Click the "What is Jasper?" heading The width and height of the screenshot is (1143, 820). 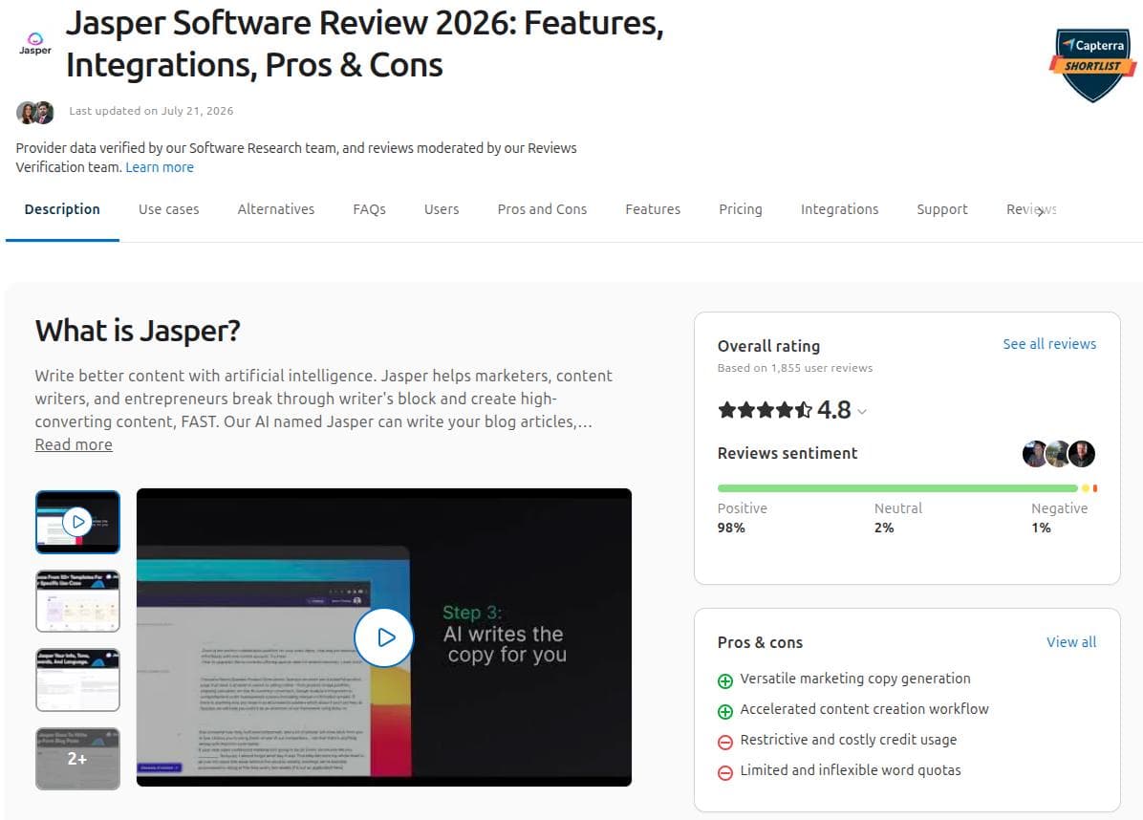[138, 331]
